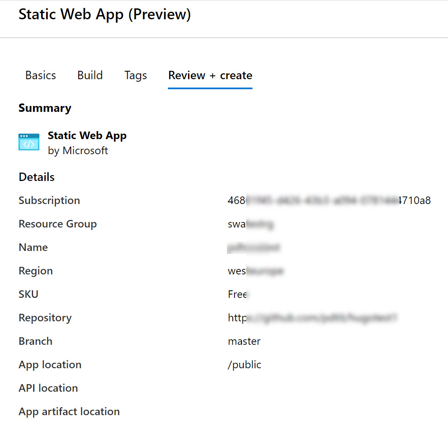Click the Summary heading
Screen dimensions: 448x434
coord(45,108)
